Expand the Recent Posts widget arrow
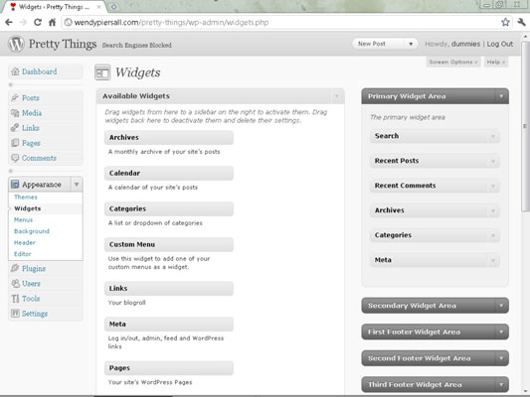The height and width of the screenshot is (397, 530). click(493, 161)
